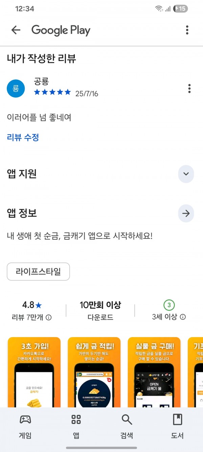Tap the five-star rating on the review

tap(52, 92)
